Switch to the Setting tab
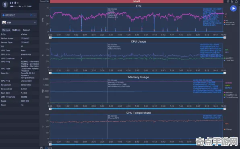240x149 pixels. click(x=16, y=30)
